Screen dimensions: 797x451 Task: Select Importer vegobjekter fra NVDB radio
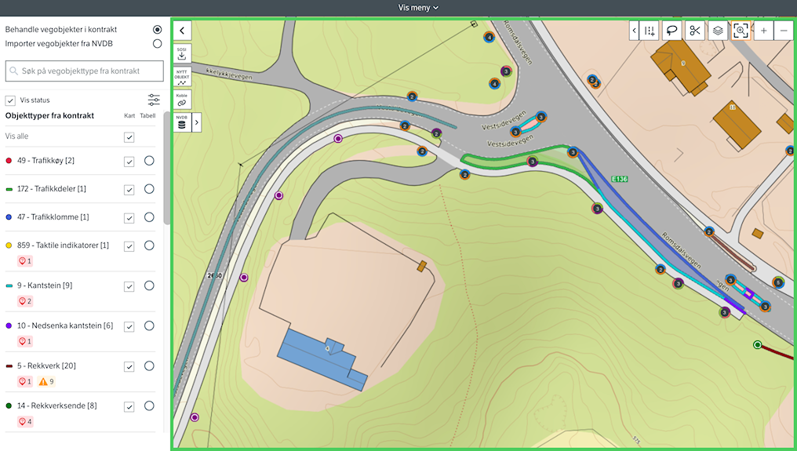[x=158, y=44]
